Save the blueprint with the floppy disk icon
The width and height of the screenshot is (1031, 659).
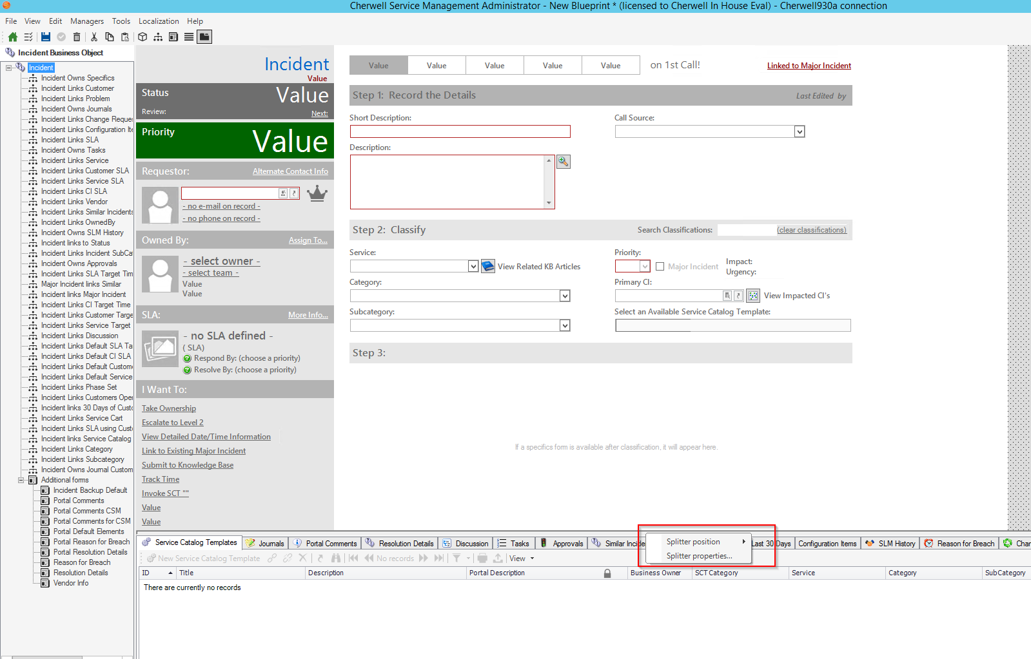tap(45, 37)
